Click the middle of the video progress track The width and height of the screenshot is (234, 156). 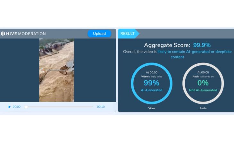[59, 107]
